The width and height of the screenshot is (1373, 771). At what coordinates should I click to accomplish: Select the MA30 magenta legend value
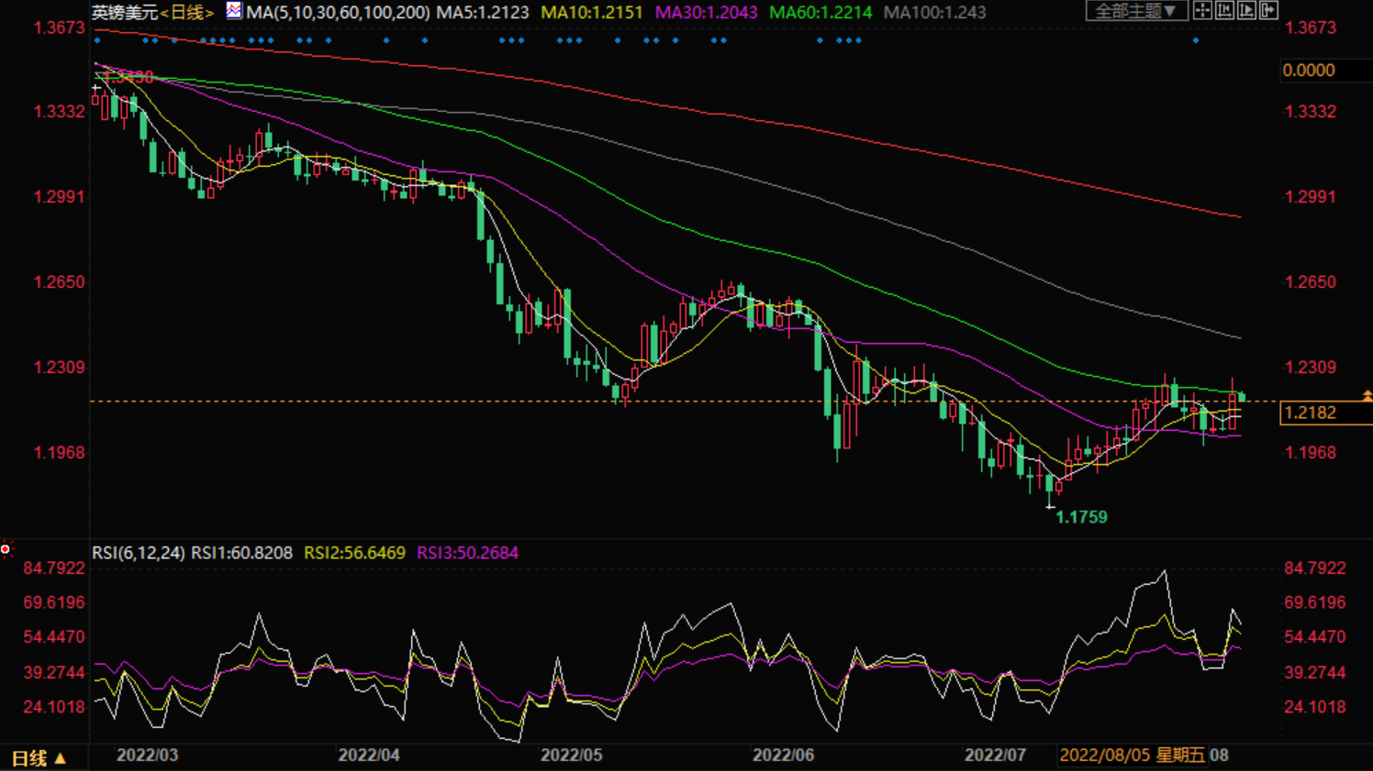click(706, 13)
